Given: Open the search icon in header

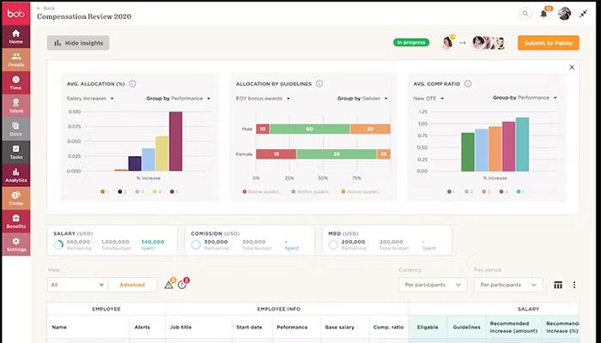Looking at the screenshot, I should click(525, 14).
